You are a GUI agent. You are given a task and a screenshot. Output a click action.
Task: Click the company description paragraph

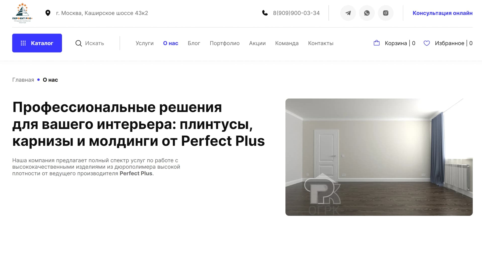[x=96, y=167]
